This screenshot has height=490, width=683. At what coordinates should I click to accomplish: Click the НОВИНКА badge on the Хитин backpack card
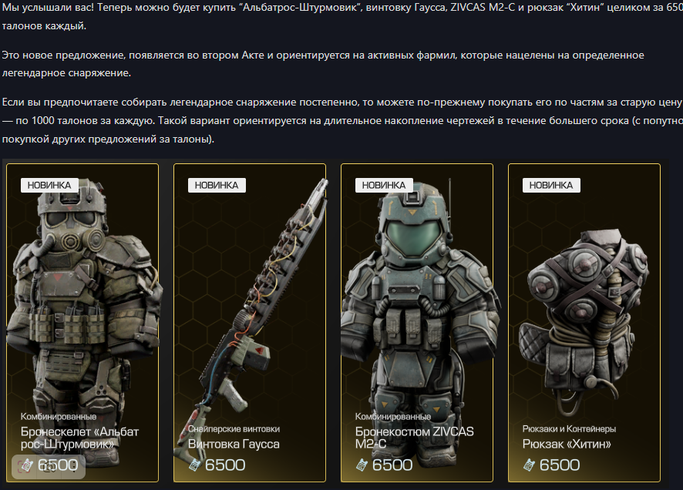point(551,186)
